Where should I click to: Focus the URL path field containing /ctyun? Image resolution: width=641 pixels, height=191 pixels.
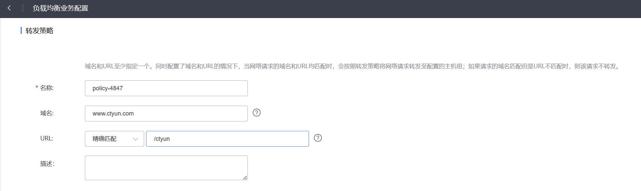tap(227, 139)
